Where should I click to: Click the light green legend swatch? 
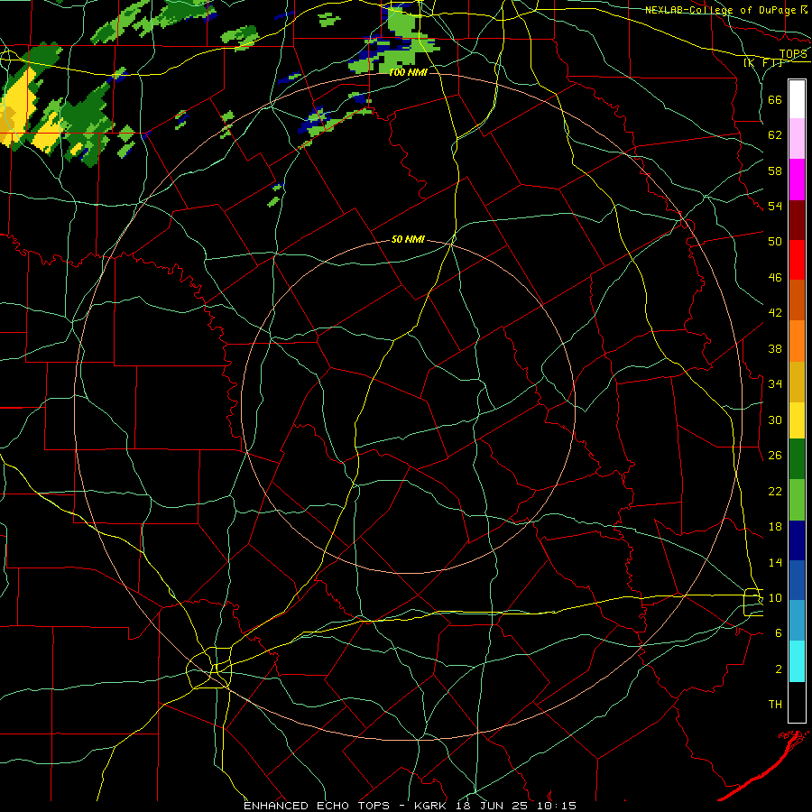tap(797, 500)
